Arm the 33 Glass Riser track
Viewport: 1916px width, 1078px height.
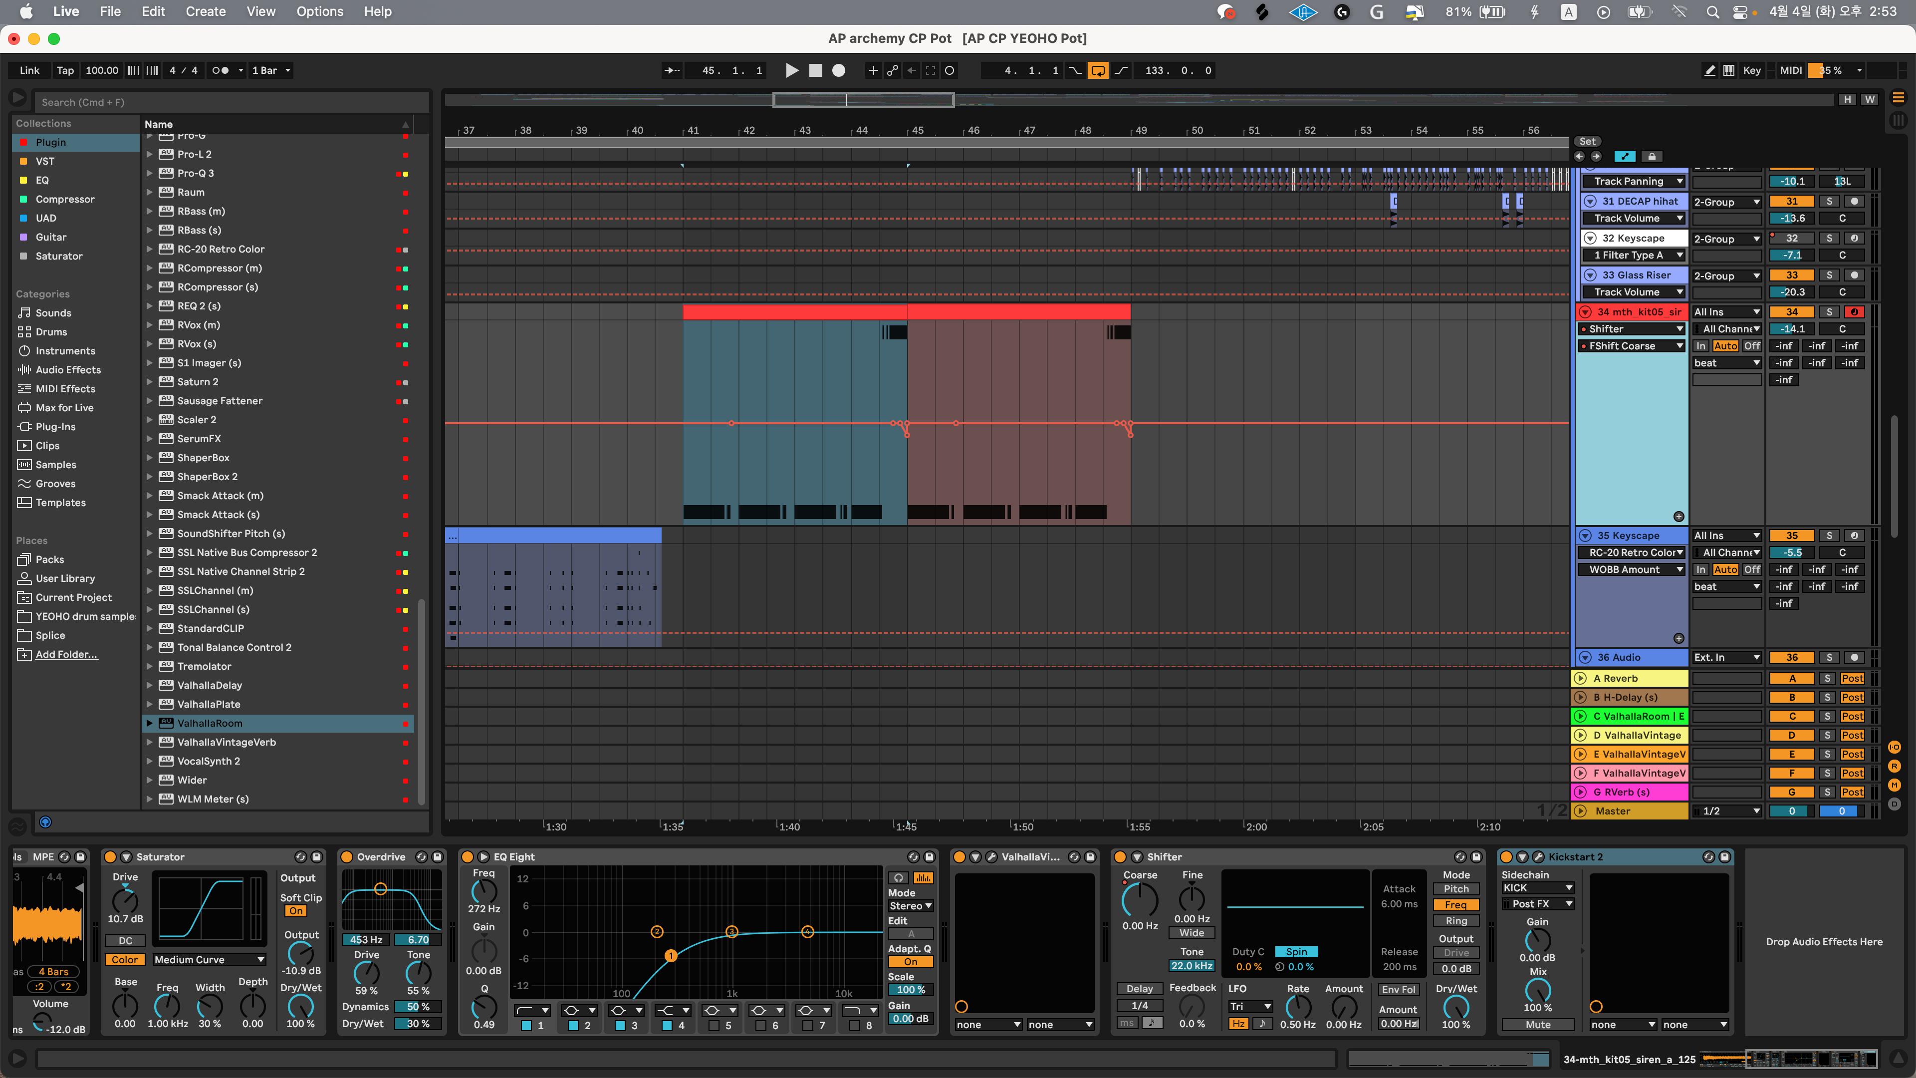click(x=1854, y=275)
